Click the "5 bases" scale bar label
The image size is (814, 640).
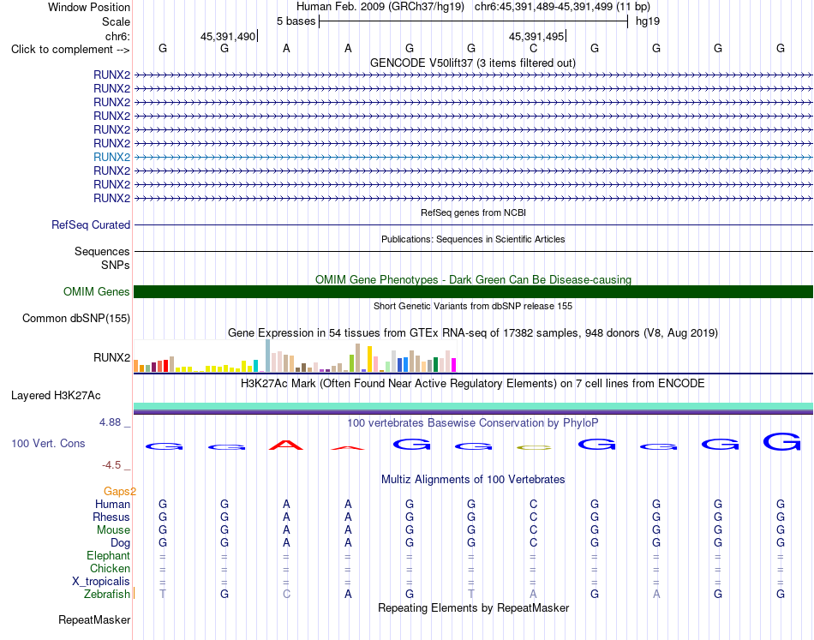coord(296,21)
